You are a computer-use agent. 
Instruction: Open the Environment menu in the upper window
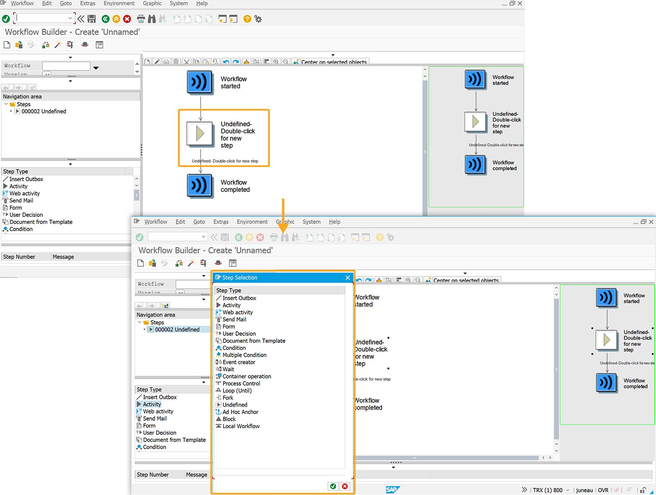click(119, 3)
